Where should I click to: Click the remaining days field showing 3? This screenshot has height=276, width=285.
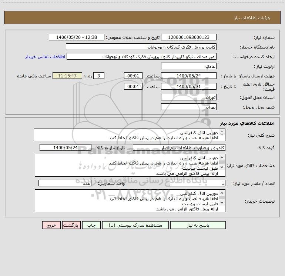pyautogui.click(x=99, y=76)
